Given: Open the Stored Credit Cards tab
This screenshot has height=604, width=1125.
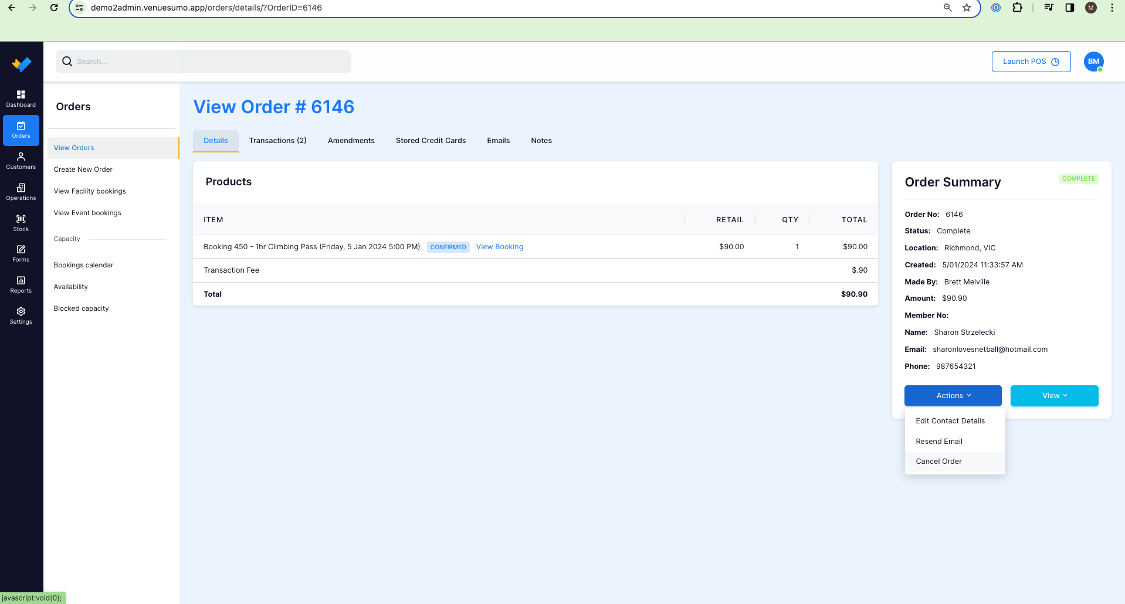Looking at the screenshot, I should click(x=431, y=141).
